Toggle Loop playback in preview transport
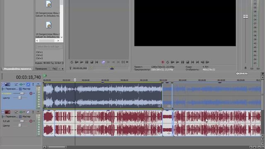This screenshot has height=149, width=265. point(168,62)
